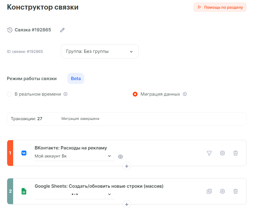
Task: Open the «Группа: Без группы» dropdown
Action: [100, 51]
